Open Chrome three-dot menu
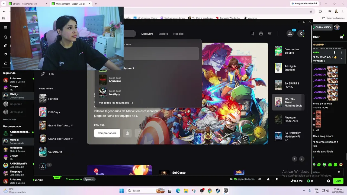The image size is (347, 195). (x=343, y=11)
